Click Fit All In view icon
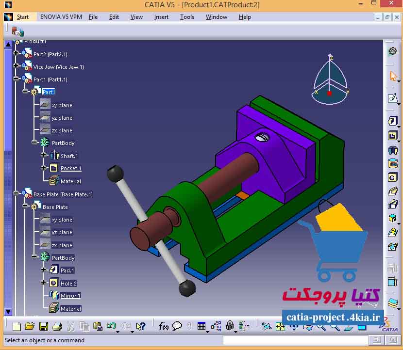Viewport: 403px width, 350px height. tap(280, 326)
